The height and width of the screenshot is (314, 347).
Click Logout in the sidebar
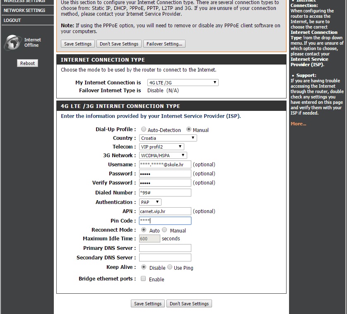[x=12, y=20]
